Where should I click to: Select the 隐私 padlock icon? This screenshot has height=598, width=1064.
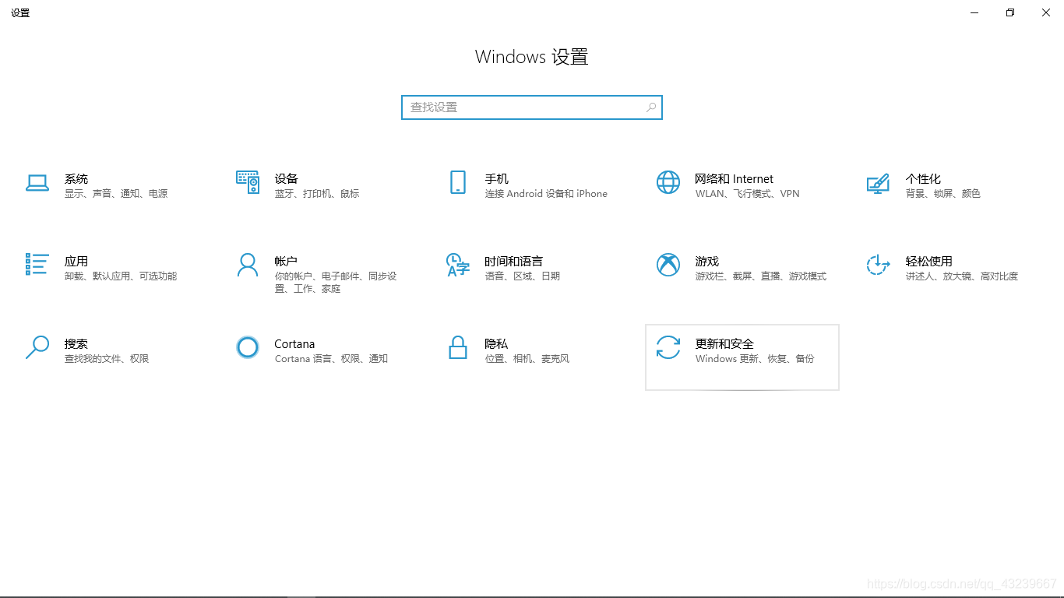[x=458, y=347]
